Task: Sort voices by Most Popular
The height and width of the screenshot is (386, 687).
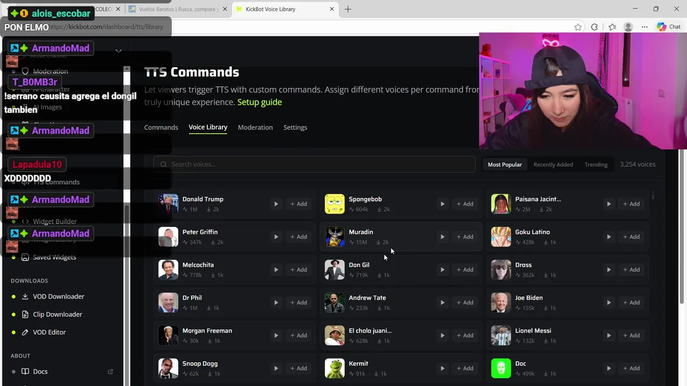Action: 505,165
